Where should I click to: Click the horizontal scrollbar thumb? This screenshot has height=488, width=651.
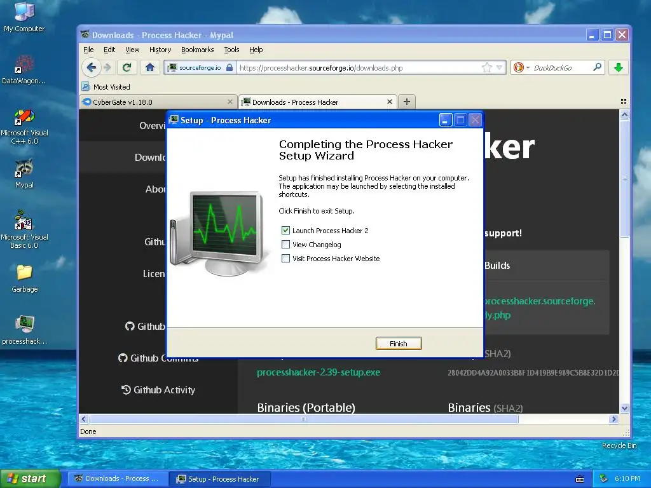pos(304,419)
